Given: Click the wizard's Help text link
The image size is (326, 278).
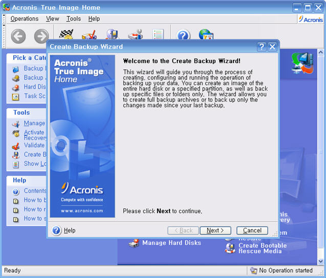Looking at the screenshot, I should point(70,230).
